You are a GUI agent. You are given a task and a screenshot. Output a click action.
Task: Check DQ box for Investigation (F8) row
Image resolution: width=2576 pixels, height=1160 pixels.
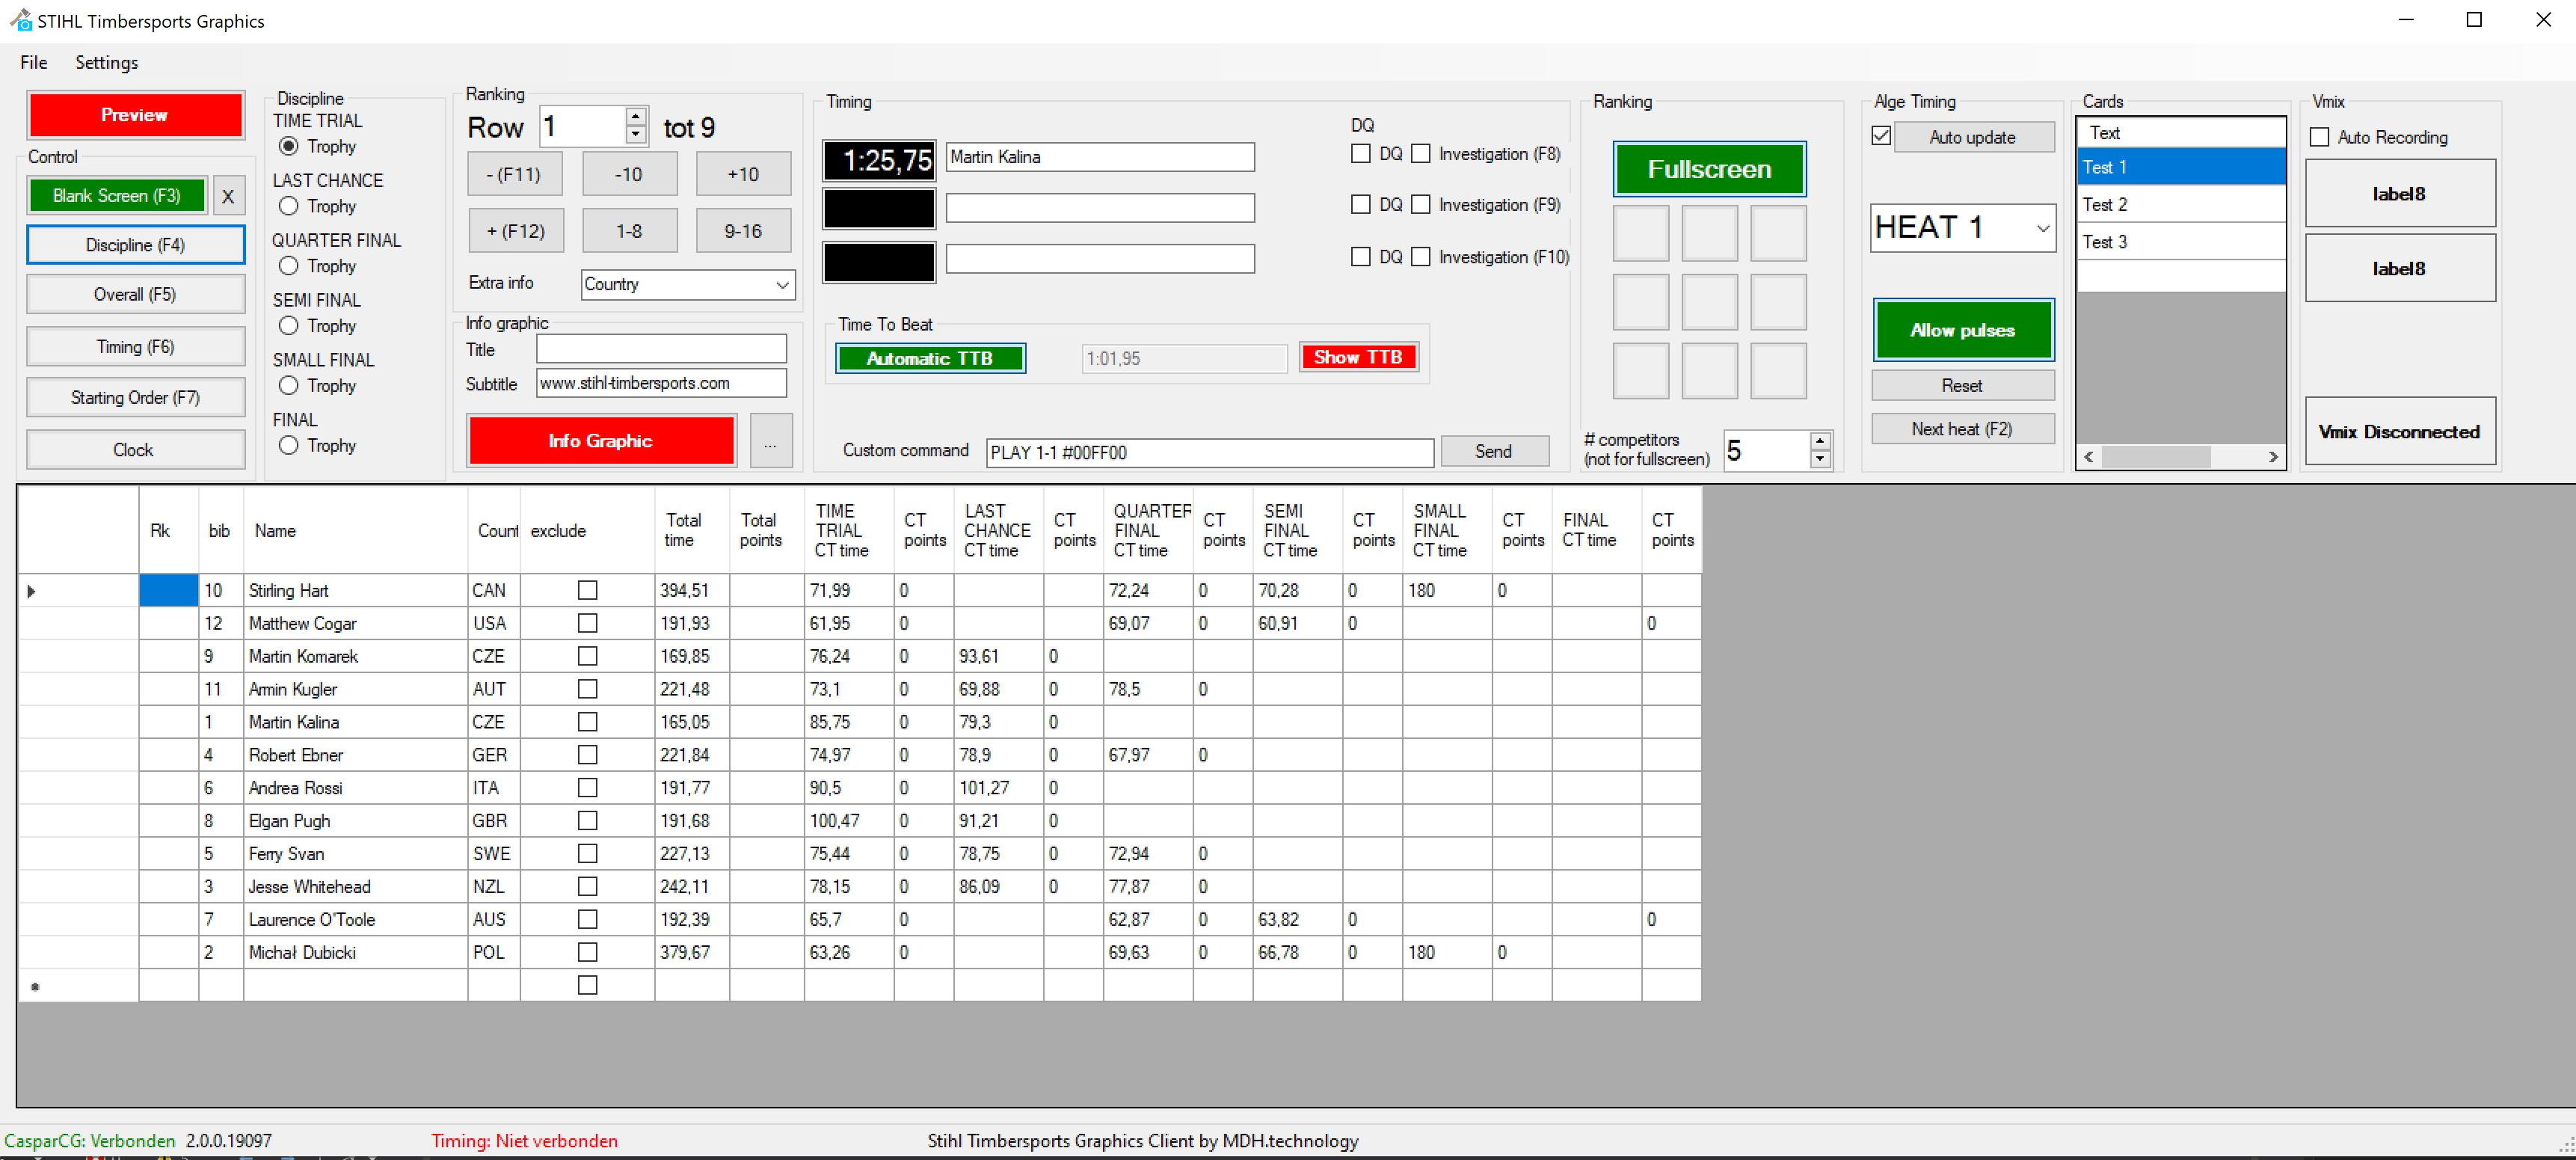[1360, 154]
